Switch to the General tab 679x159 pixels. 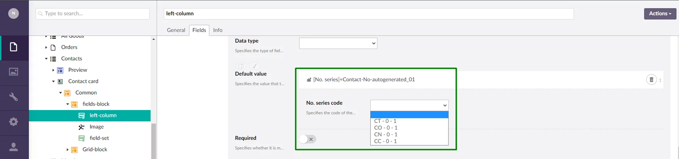(x=176, y=30)
